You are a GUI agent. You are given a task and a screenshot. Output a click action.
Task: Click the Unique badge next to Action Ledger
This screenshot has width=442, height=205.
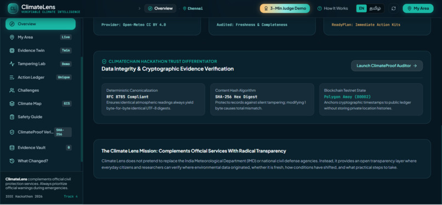point(64,77)
